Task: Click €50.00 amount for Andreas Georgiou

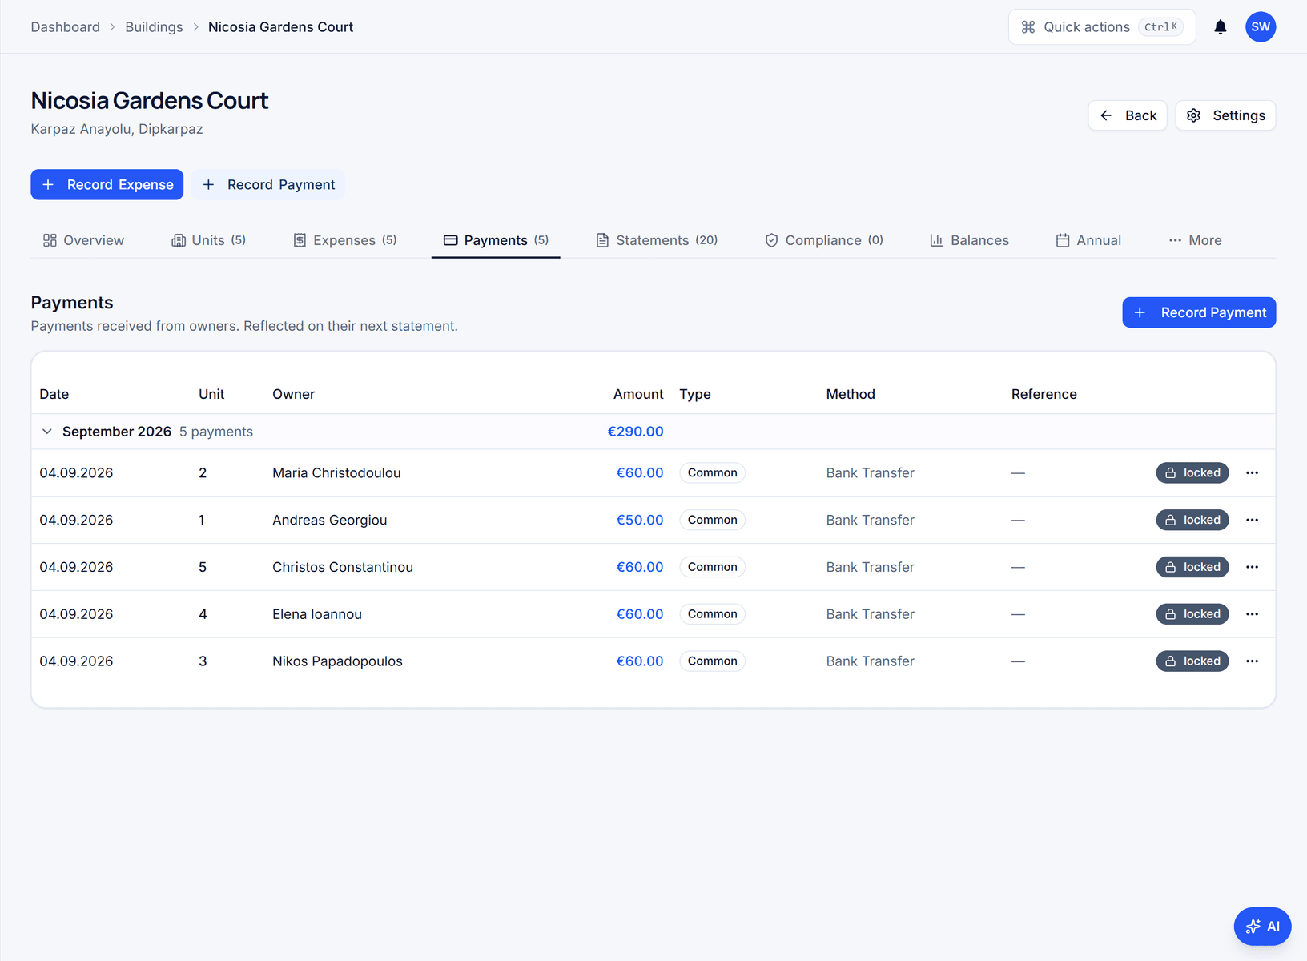Action: (640, 521)
